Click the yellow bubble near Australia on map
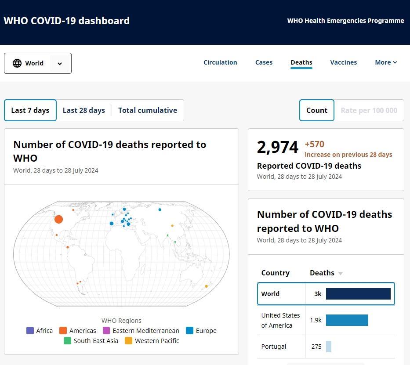Screen dimensions: 410x365 [x=207, y=286]
